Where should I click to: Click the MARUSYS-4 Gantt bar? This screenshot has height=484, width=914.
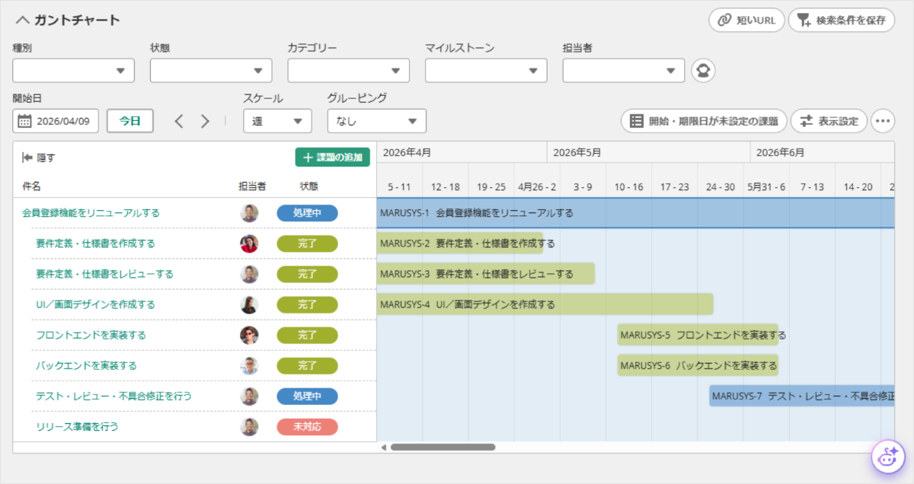click(545, 304)
